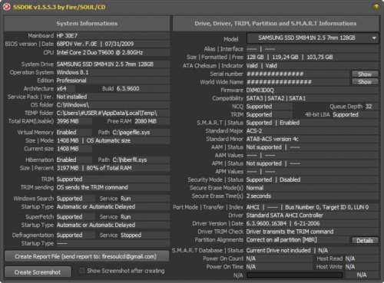Select Bus Number 0, Target ID 0, LUN 0

(x=327, y=207)
